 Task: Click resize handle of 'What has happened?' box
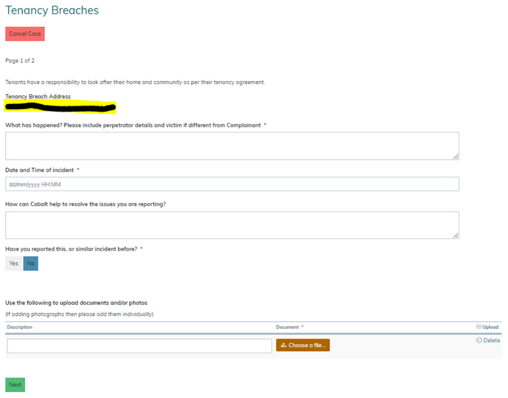(x=456, y=157)
